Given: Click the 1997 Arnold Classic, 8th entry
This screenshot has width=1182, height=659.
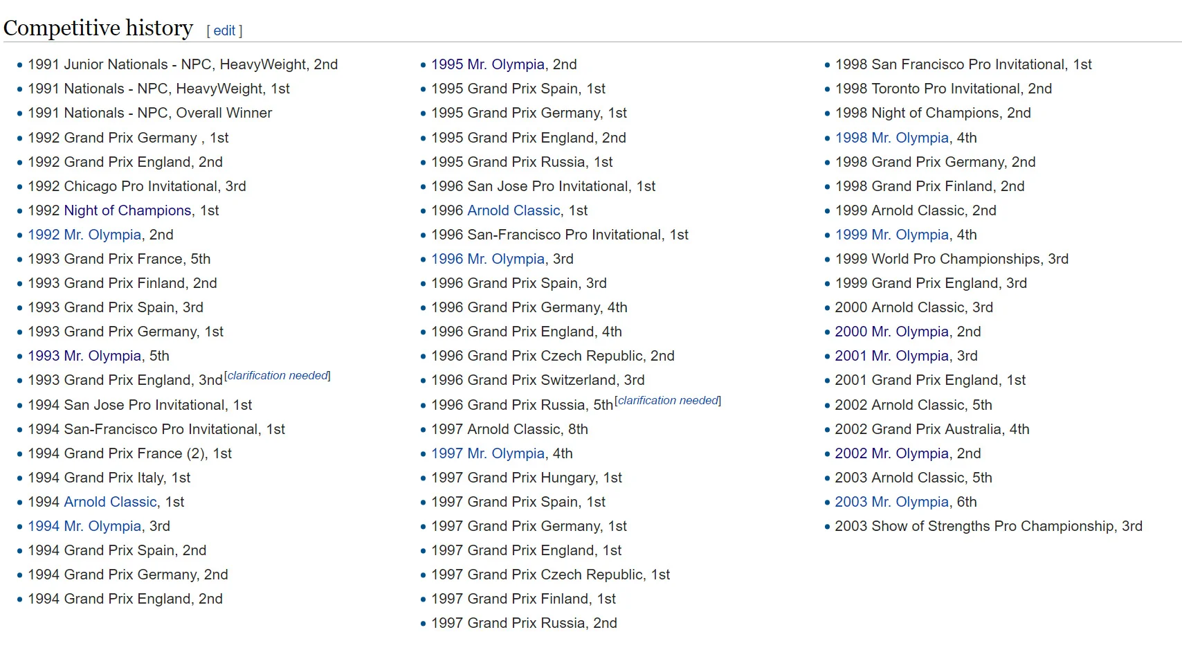Looking at the screenshot, I should (509, 429).
